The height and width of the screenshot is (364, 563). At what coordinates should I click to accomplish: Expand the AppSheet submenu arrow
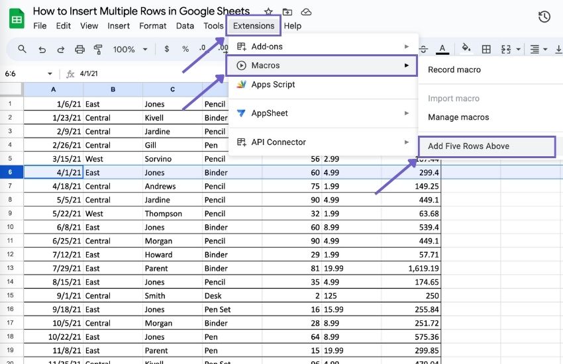pyautogui.click(x=407, y=113)
